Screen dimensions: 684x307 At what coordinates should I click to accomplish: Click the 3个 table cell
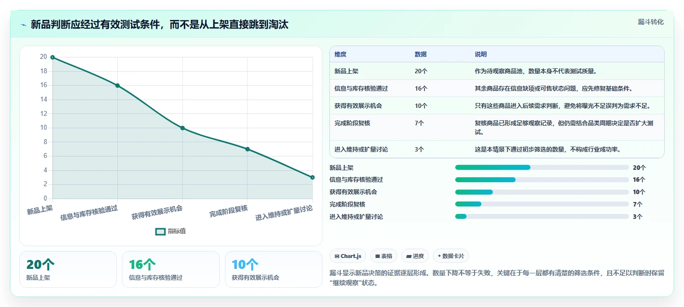pyautogui.click(x=420, y=149)
